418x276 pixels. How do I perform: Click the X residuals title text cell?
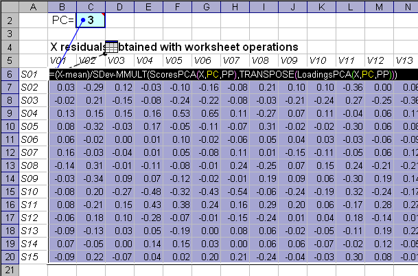(x=174, y=47)
